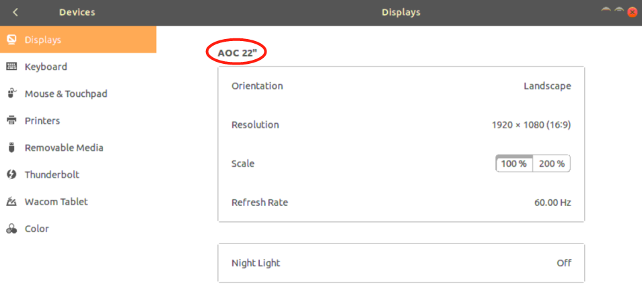Click the Scale label
This screenshot has height=300, width=642.
pos(243,163)
